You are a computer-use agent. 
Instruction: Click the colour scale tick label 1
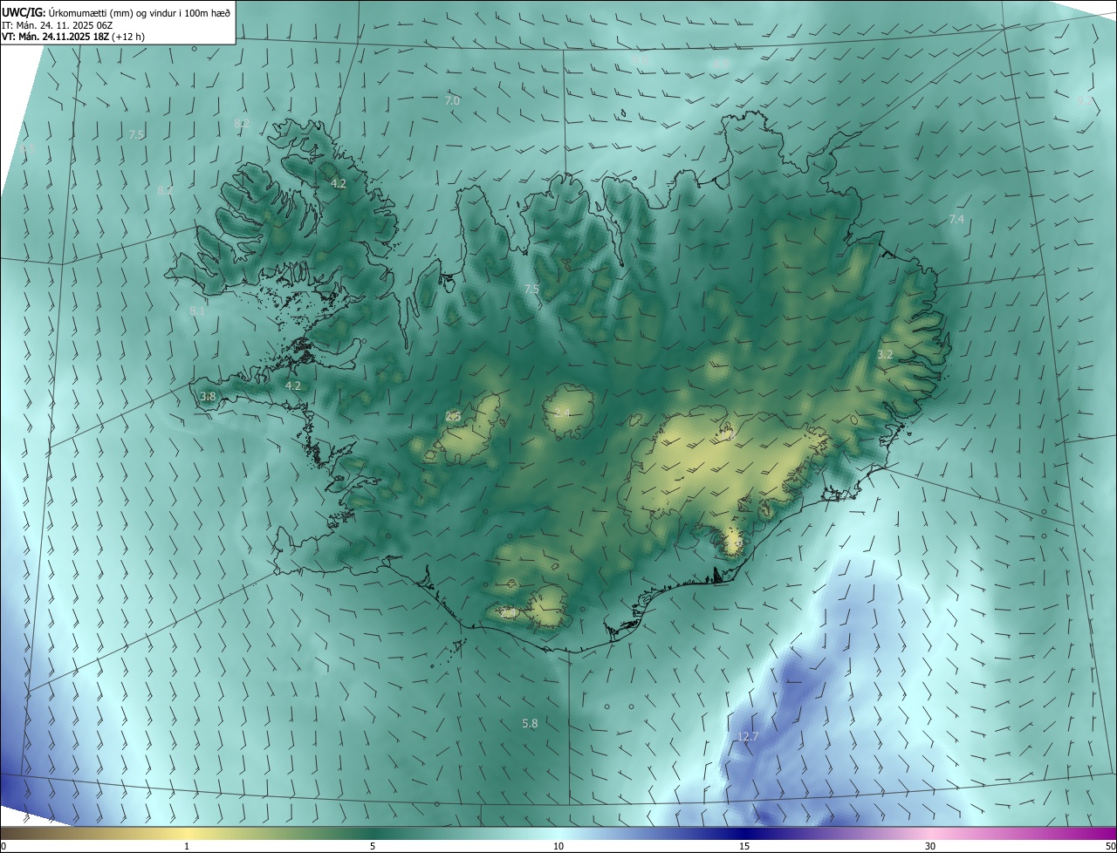point(187,846)
